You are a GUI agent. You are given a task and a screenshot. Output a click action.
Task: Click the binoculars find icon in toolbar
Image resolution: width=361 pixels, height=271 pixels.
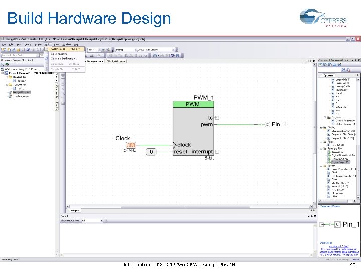pos(177,55)
